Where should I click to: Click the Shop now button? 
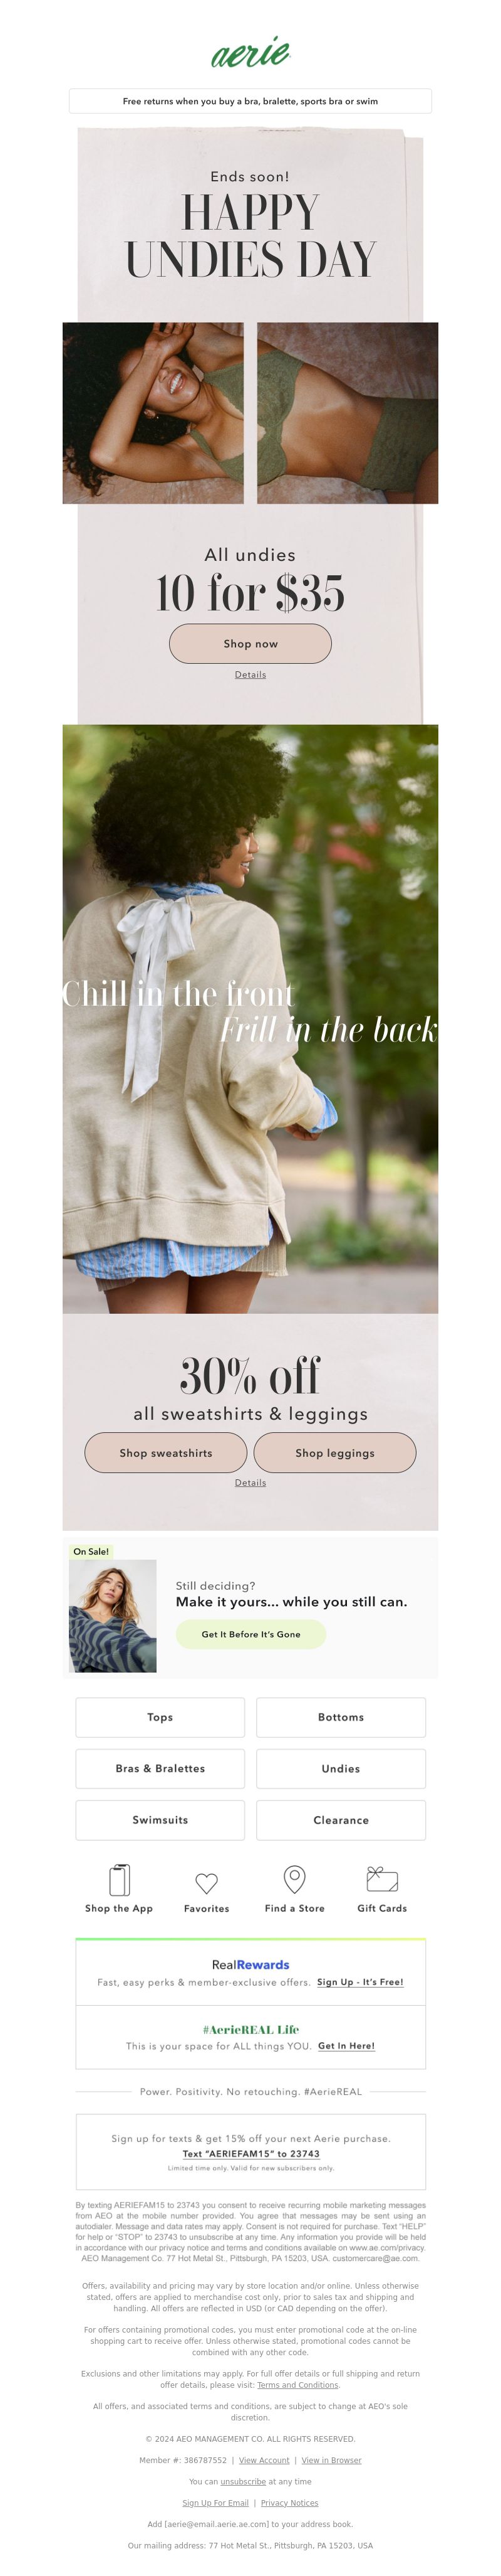point(250,644)
